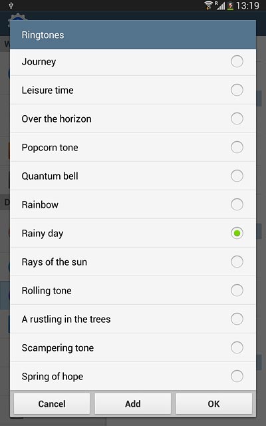
Task: Choose Quantum bell radio button
Action: pos(237,176)
